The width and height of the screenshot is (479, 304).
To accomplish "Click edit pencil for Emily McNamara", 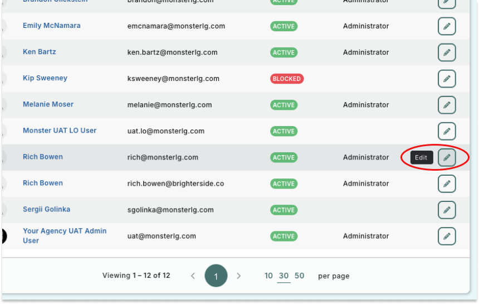I will [x=447, y=26].
